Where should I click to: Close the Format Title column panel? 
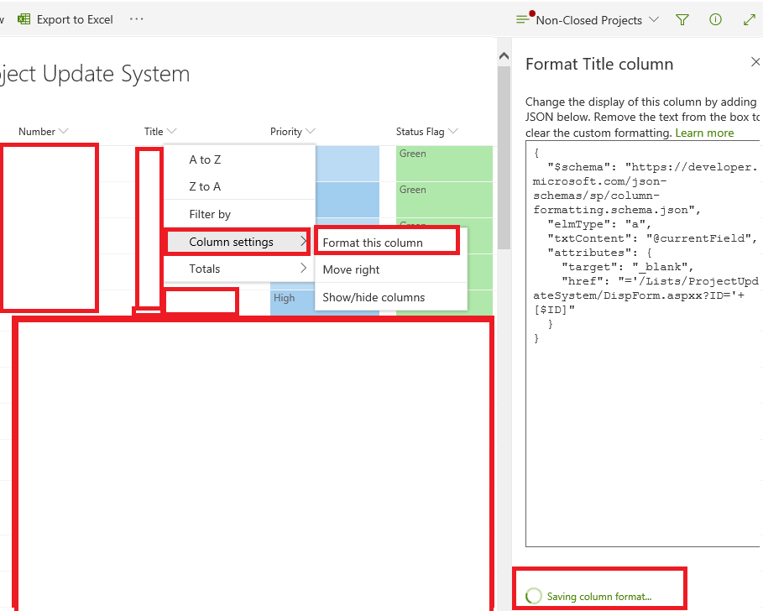755,61
